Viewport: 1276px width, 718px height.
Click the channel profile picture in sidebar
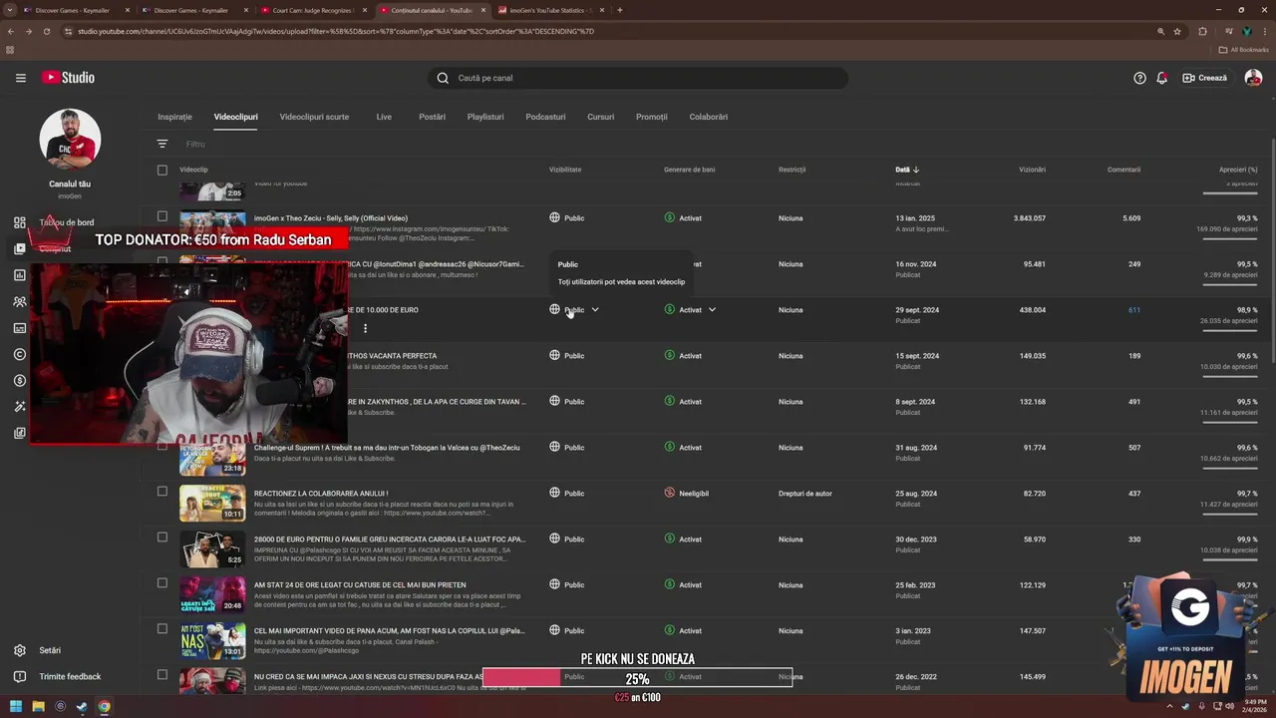coord(70,139)
